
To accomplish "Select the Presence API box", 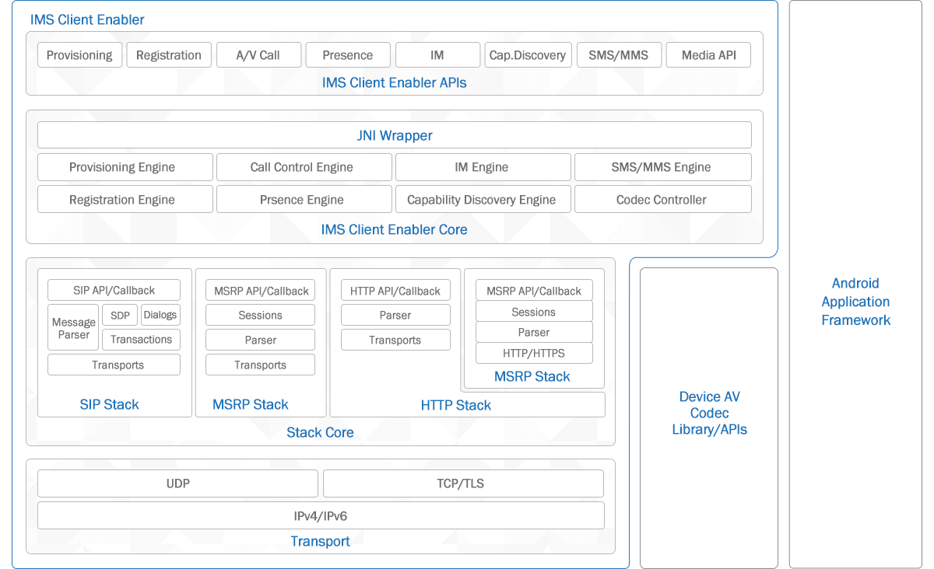I will 348,55.
